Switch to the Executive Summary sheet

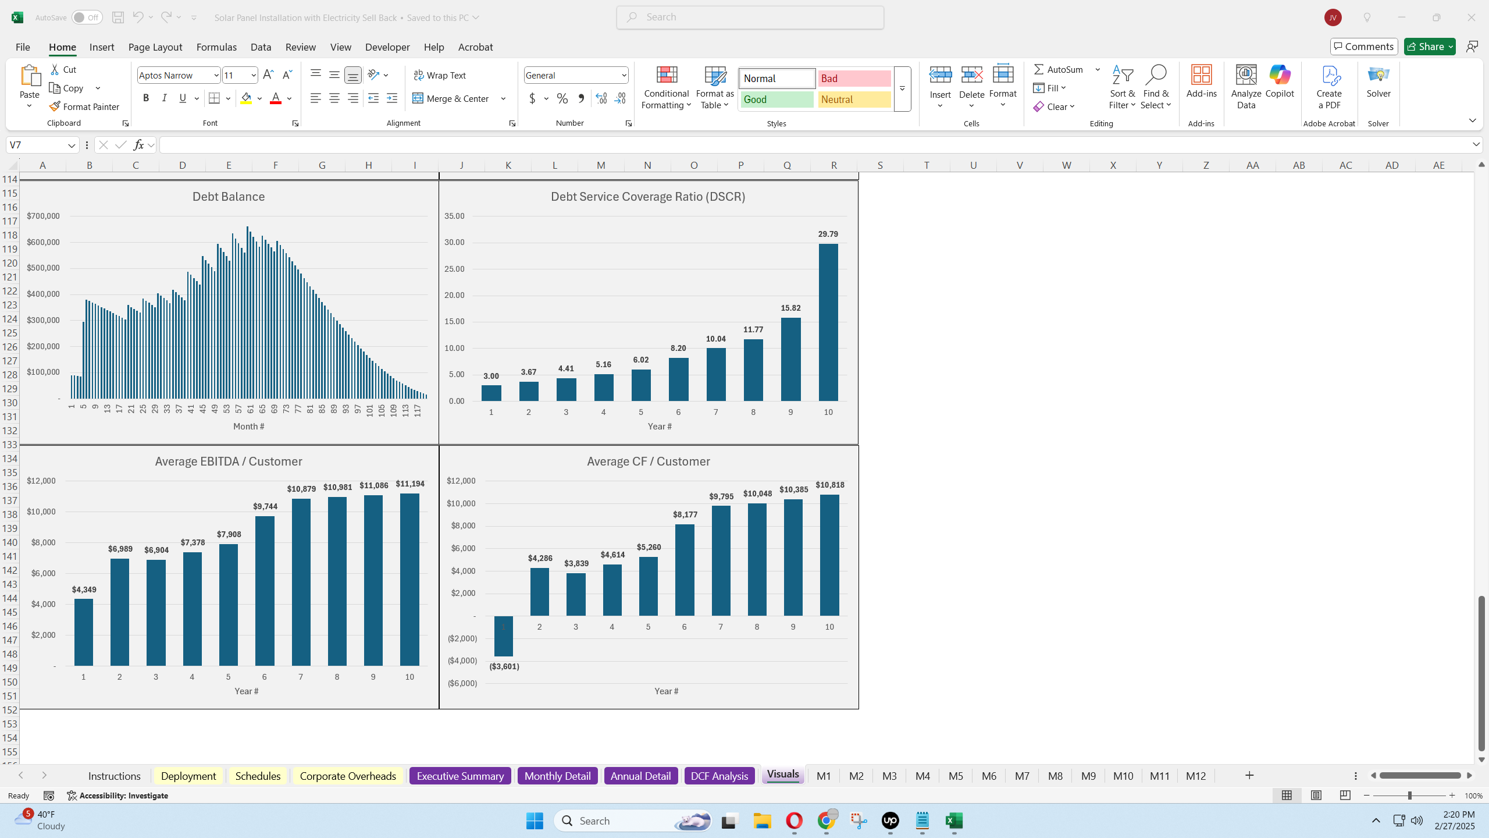point(460,776)
